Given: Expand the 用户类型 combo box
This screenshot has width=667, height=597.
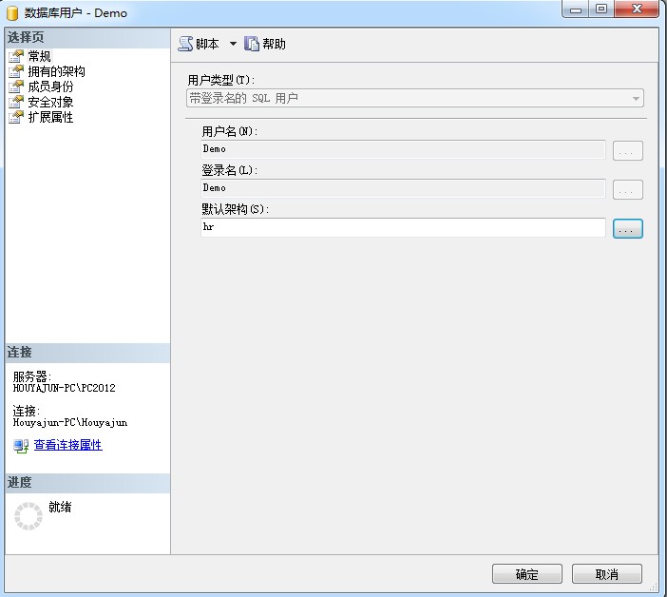Looking at the screenshot, I should coord(635,98).
